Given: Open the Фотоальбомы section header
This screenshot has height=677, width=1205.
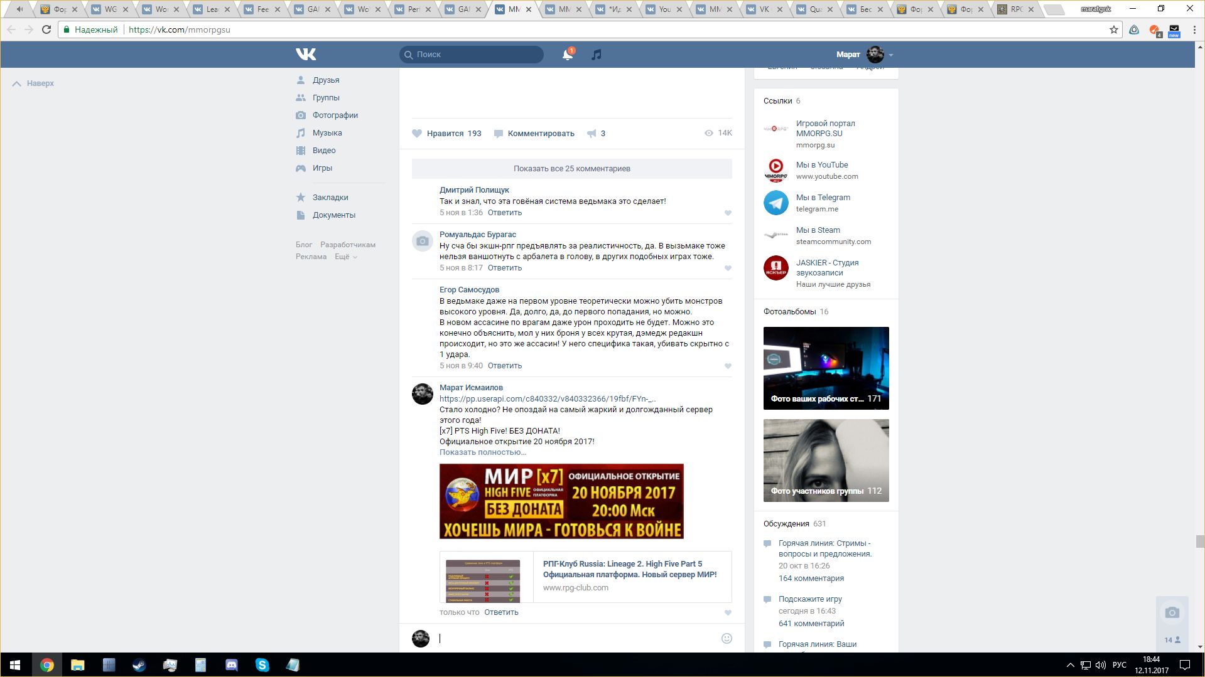Looking at the screenshot, I should pyautogui.click(x=790, y=312).
